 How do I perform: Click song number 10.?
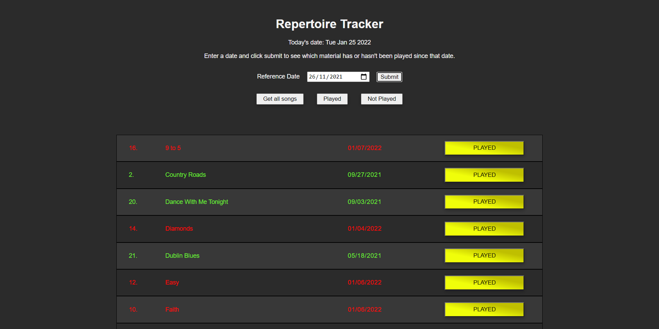pyautogui.click(x=133, y=310)
